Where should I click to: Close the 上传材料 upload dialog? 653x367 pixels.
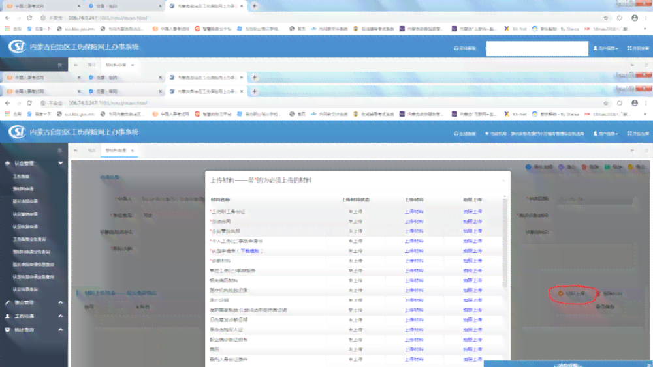503,181
